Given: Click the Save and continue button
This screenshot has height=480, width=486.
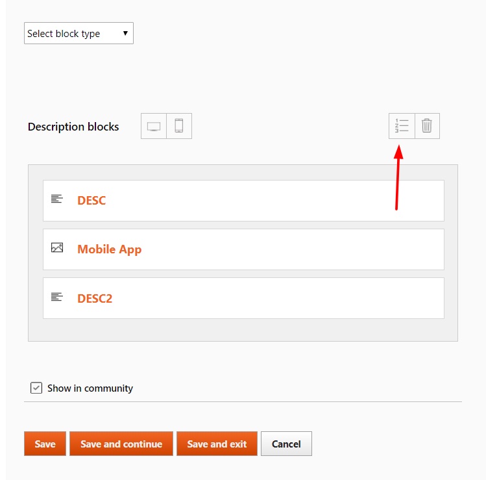Looking at the screenshot, I should click(121, 444).
